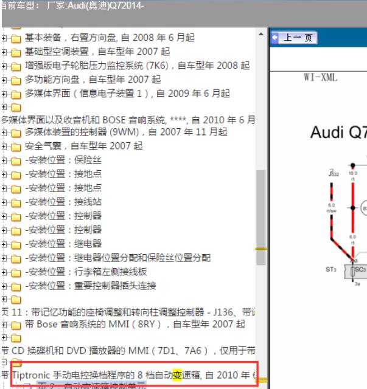The height and width of the screenshot is (389, 367).
Task: Click the ST3 label in wiring diagram
Action: click(331, 269)
